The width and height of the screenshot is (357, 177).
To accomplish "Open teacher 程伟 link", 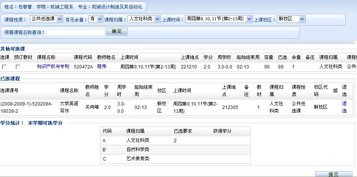I will tap(102, 67).
